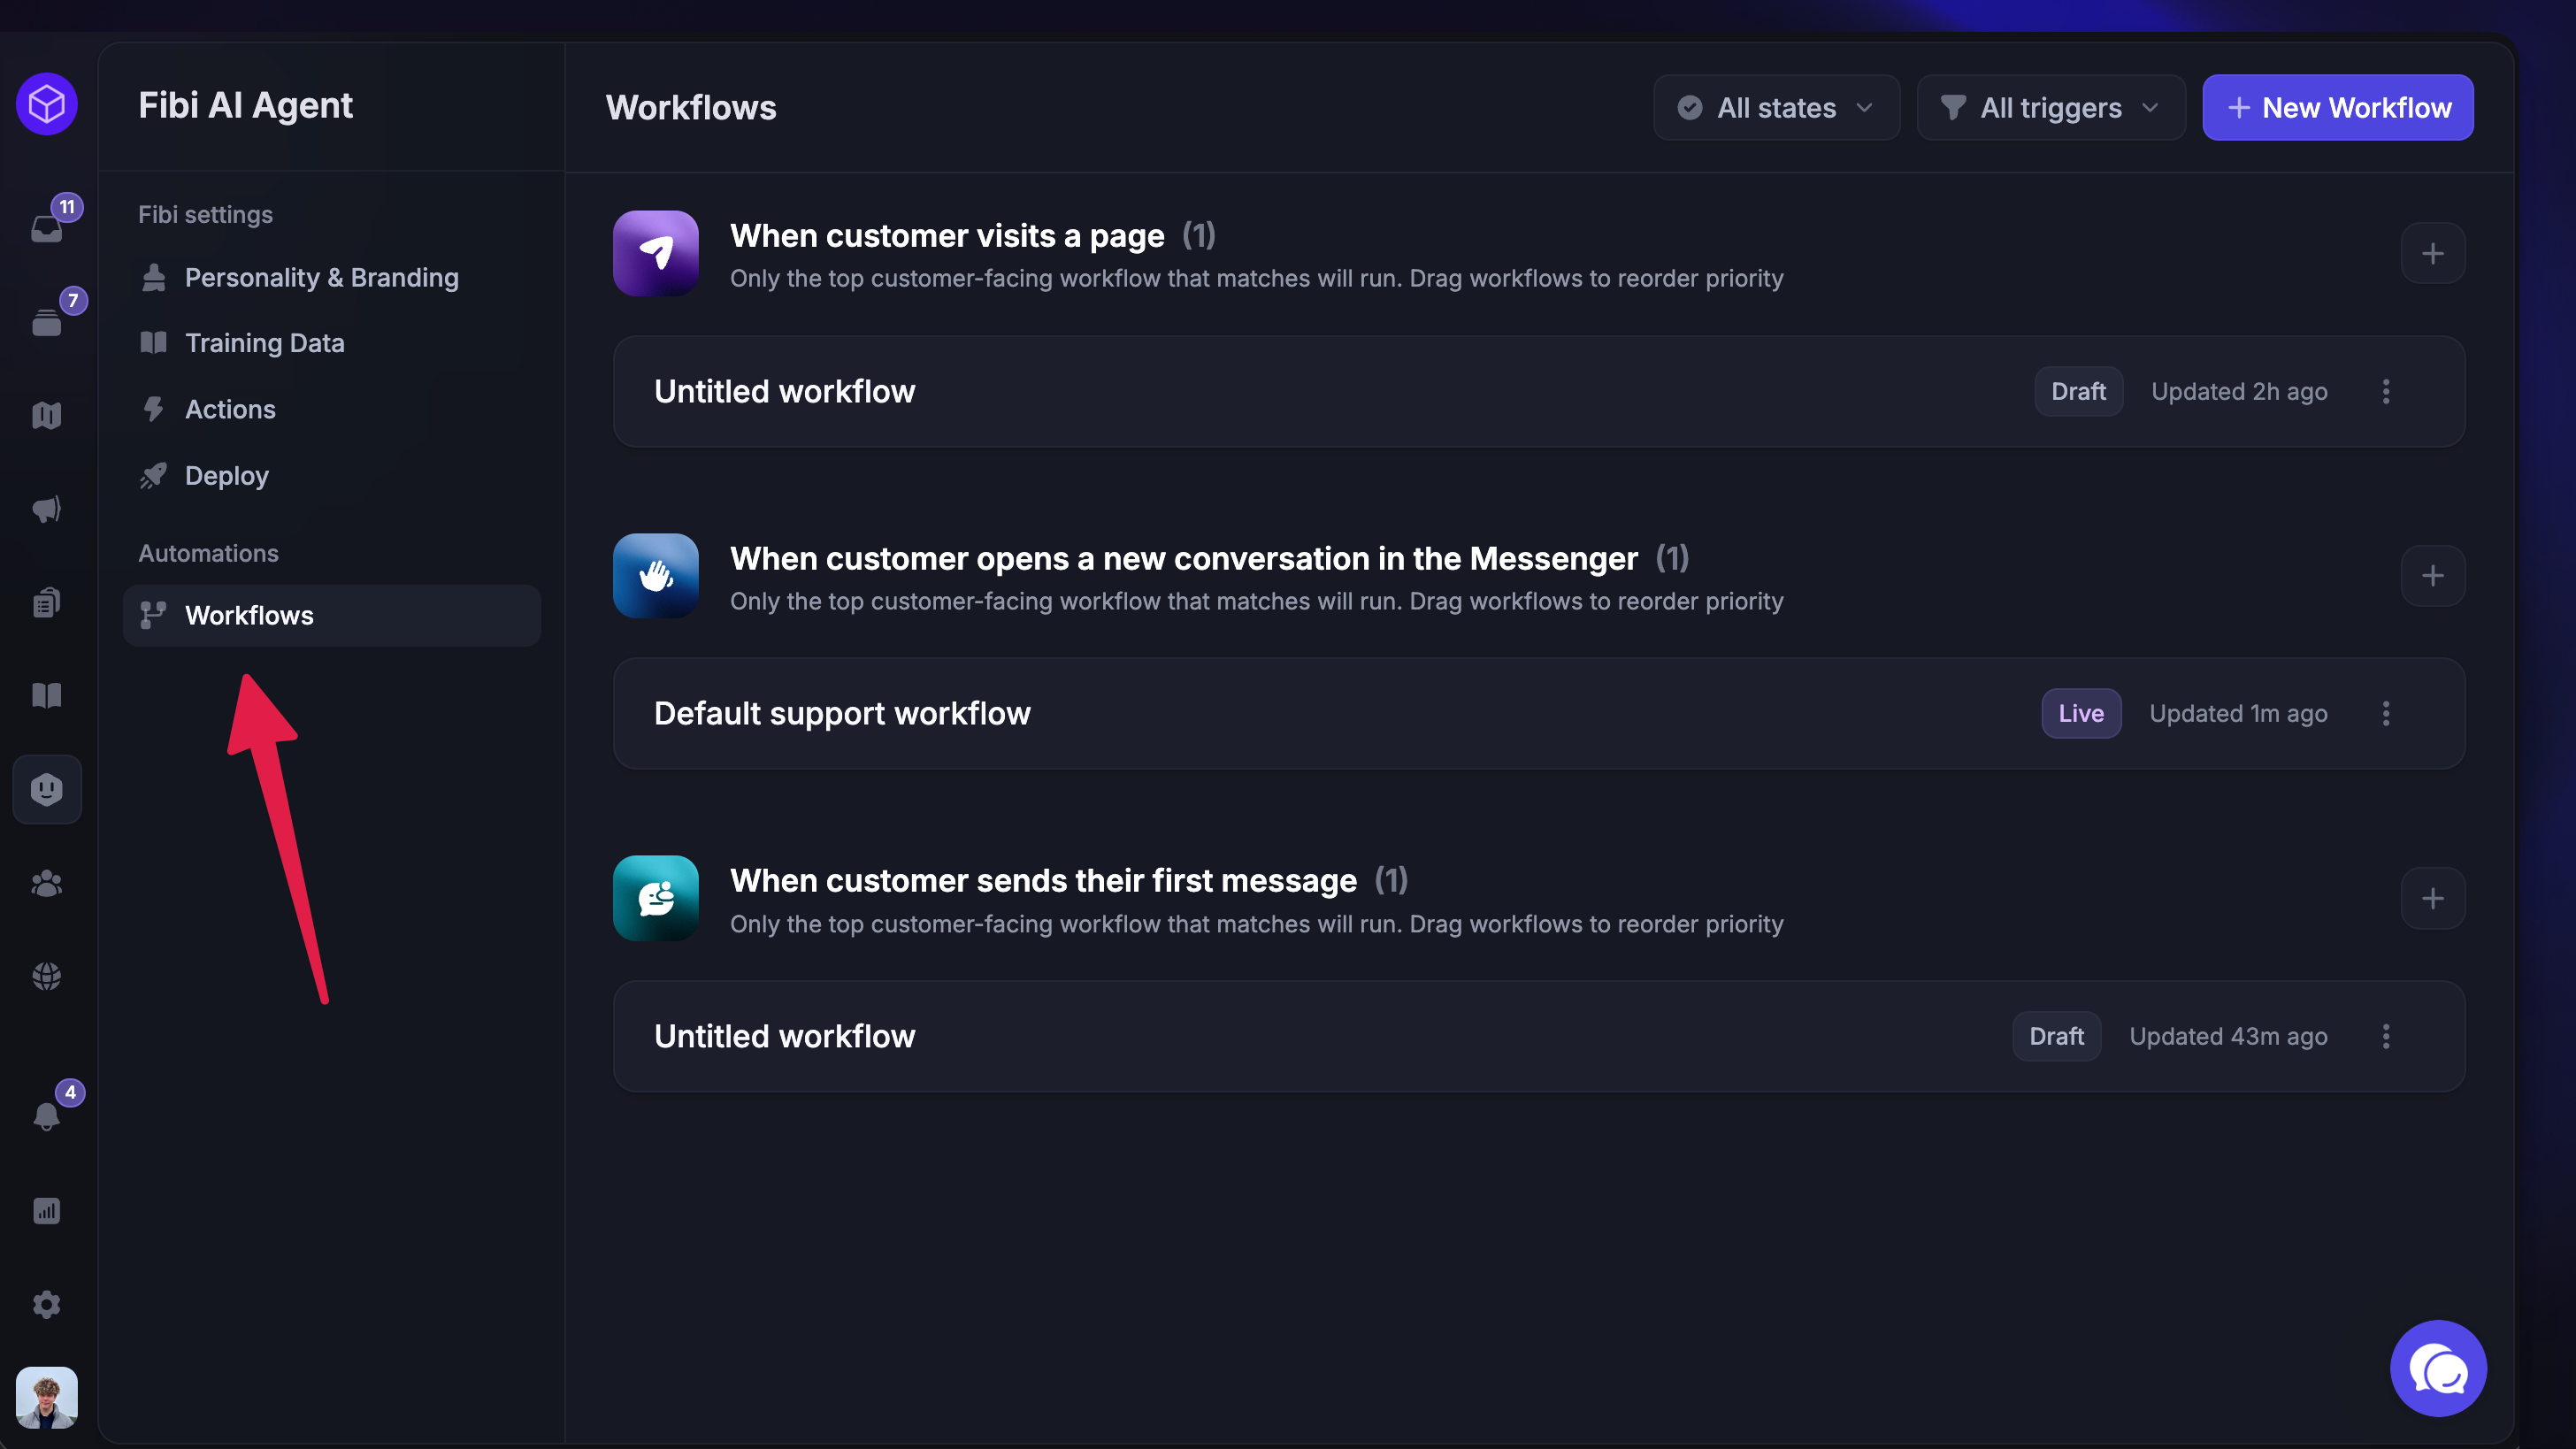
Task: Expand the All triggers filter dropdown
Action: [2050, 108]
